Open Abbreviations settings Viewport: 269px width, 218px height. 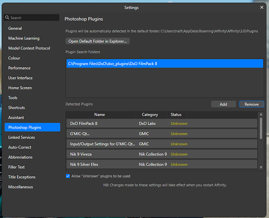[21, 157]
